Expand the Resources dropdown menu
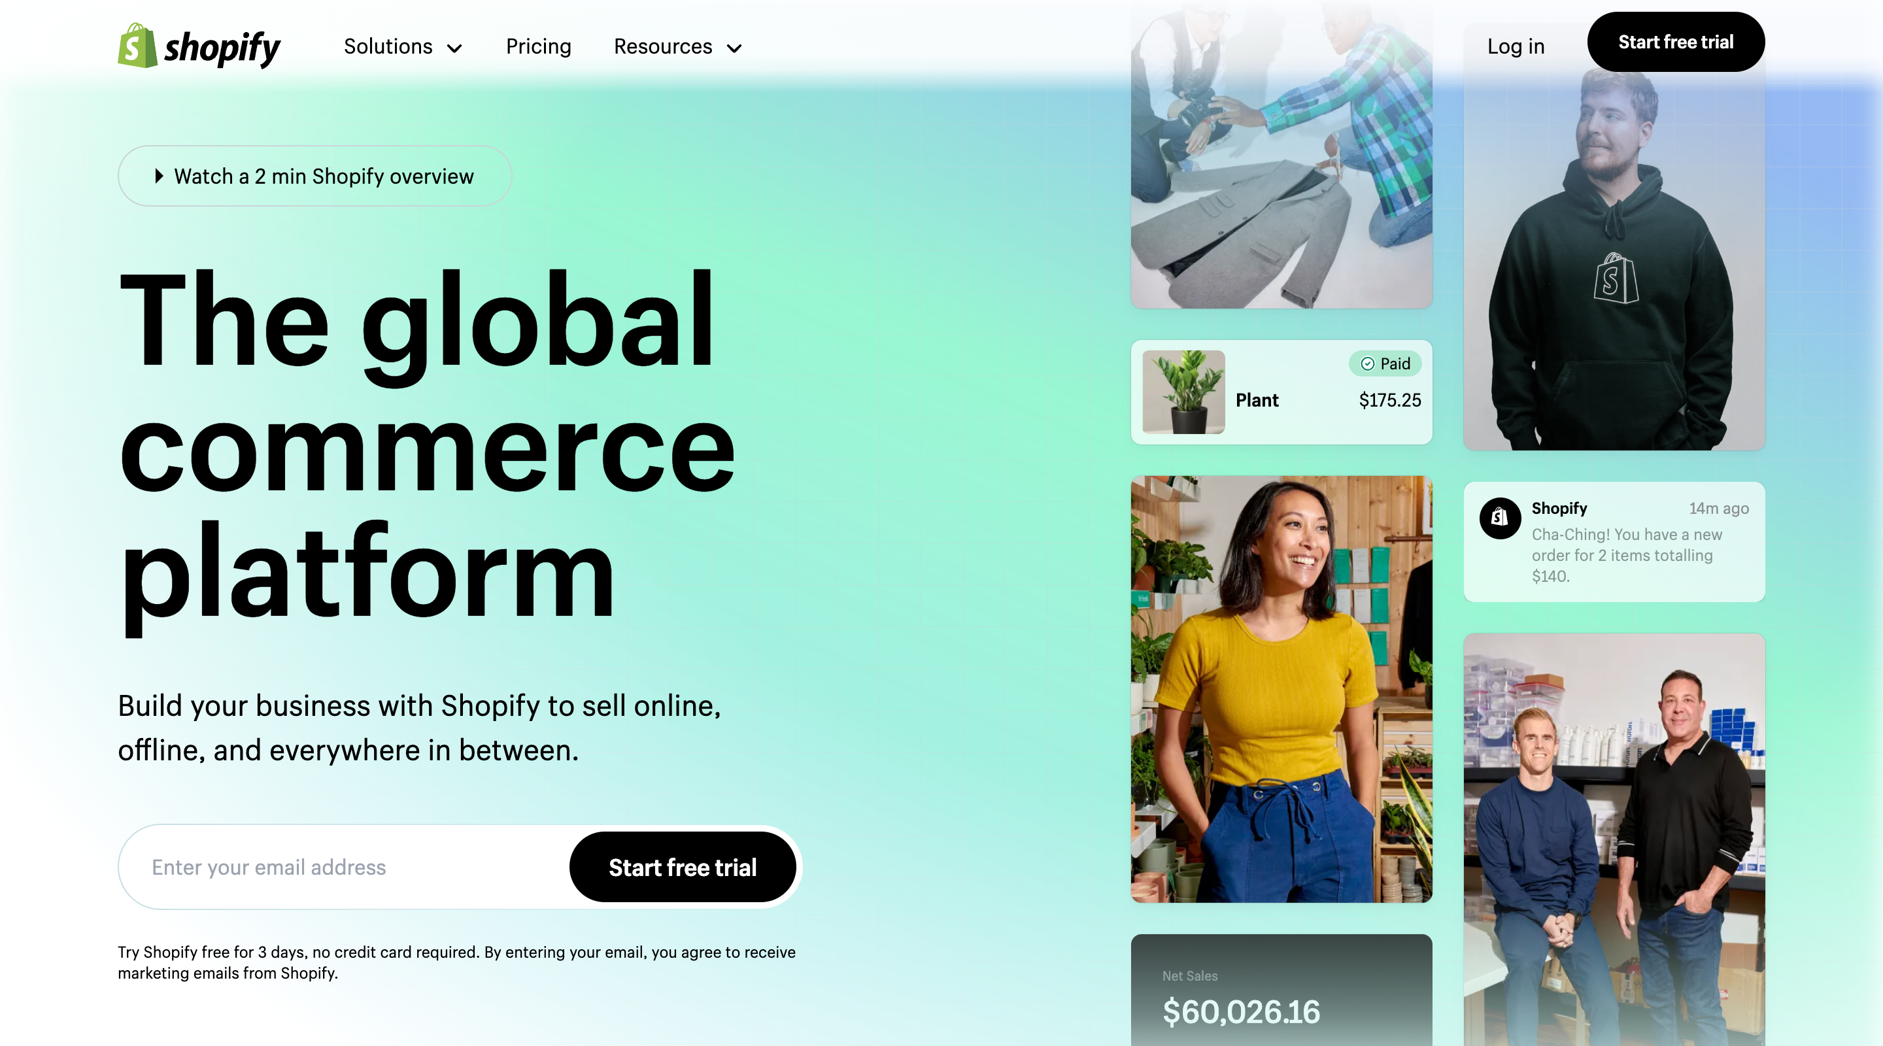Viewport: 1883px width, 1046px height. pos(677,46)
